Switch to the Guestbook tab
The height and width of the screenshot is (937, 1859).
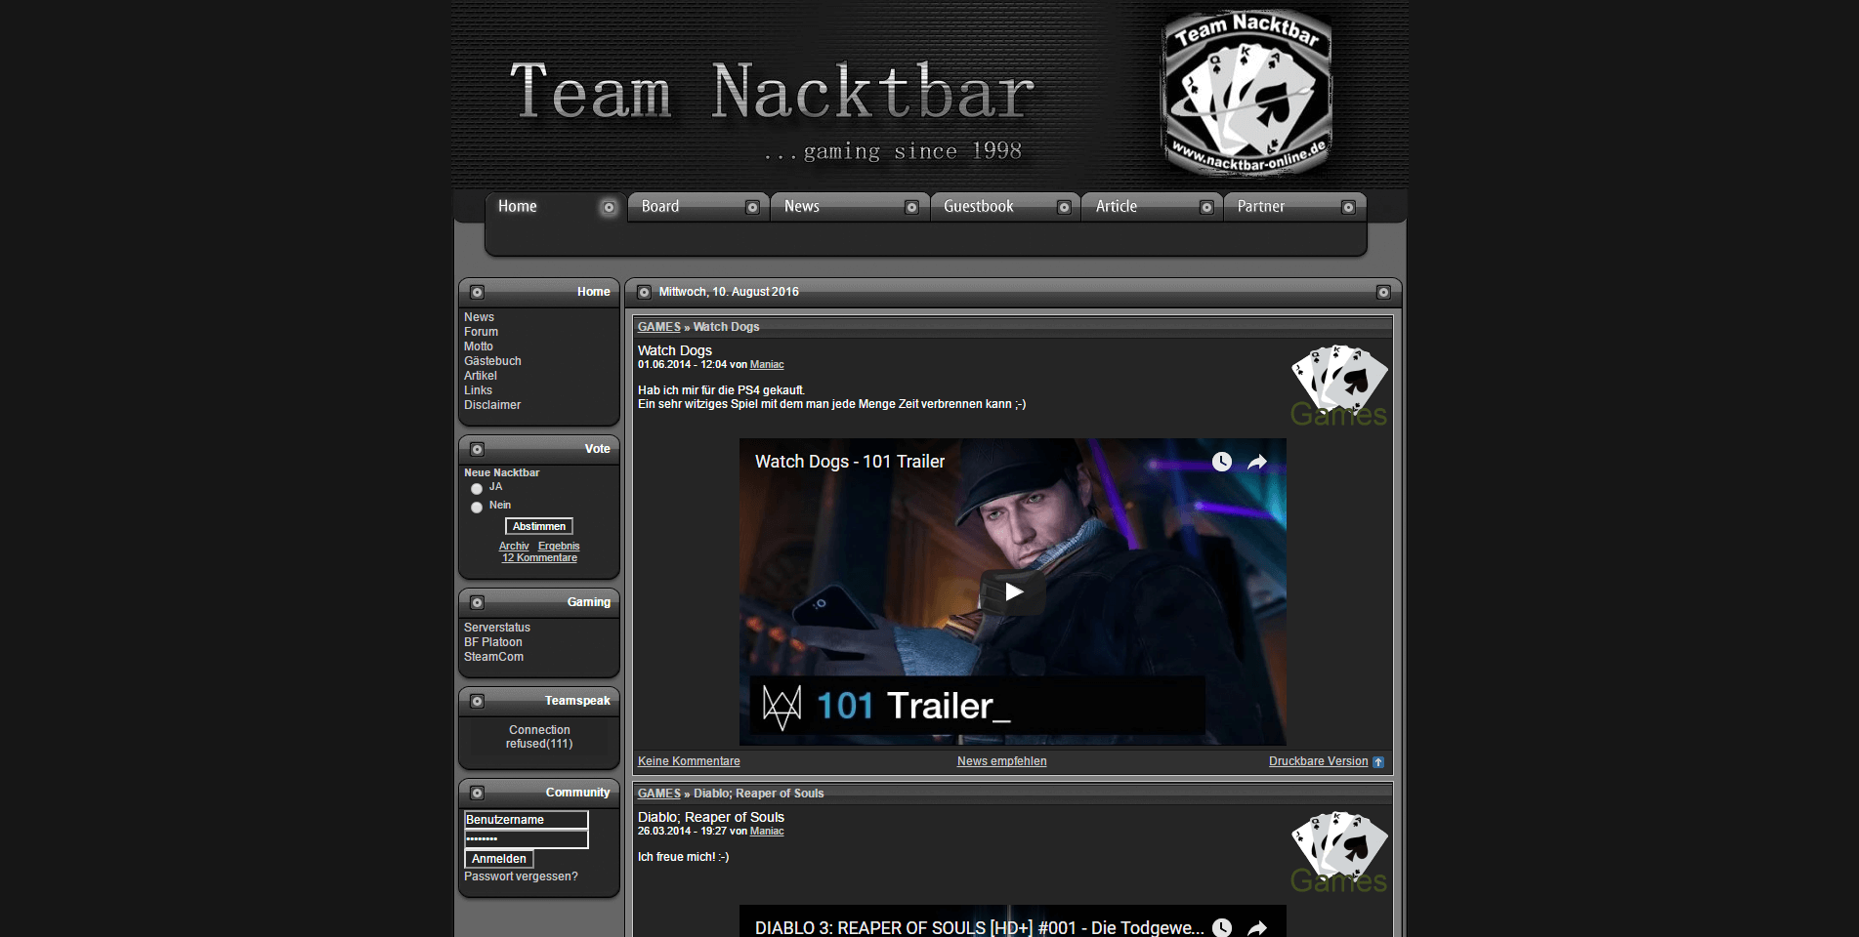(x=979, y=206)
